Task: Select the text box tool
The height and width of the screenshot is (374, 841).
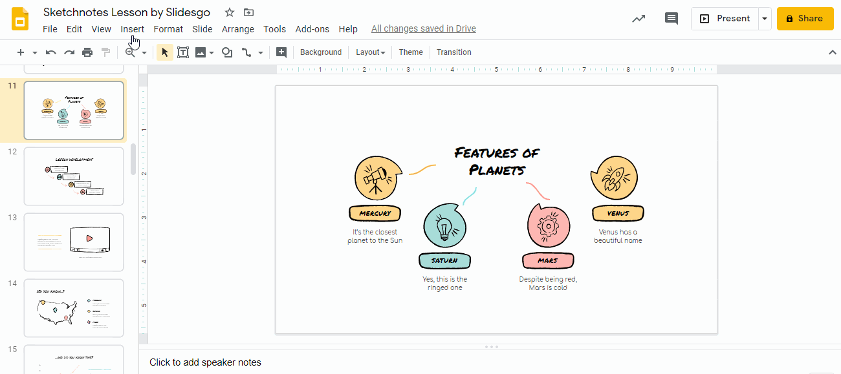Action: (183, 52)
